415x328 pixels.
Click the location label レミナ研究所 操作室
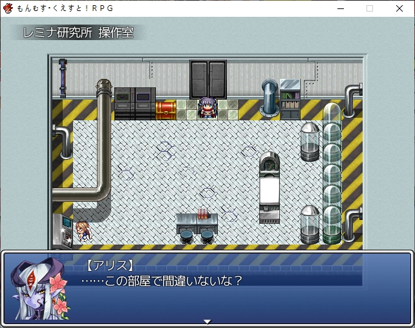pos(78,33)
